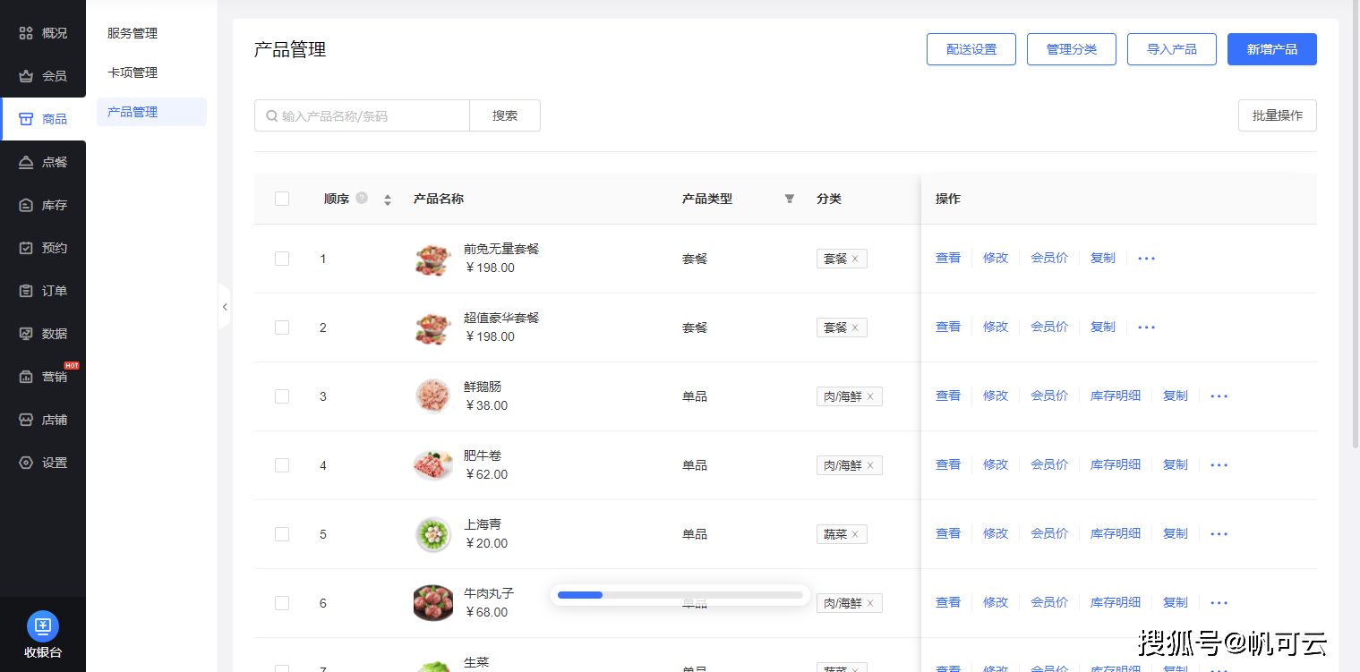This screenshot has width=1360, height=672.
Task: Click the 设置 hexagon settings icon
Action: tap(26, 463)
